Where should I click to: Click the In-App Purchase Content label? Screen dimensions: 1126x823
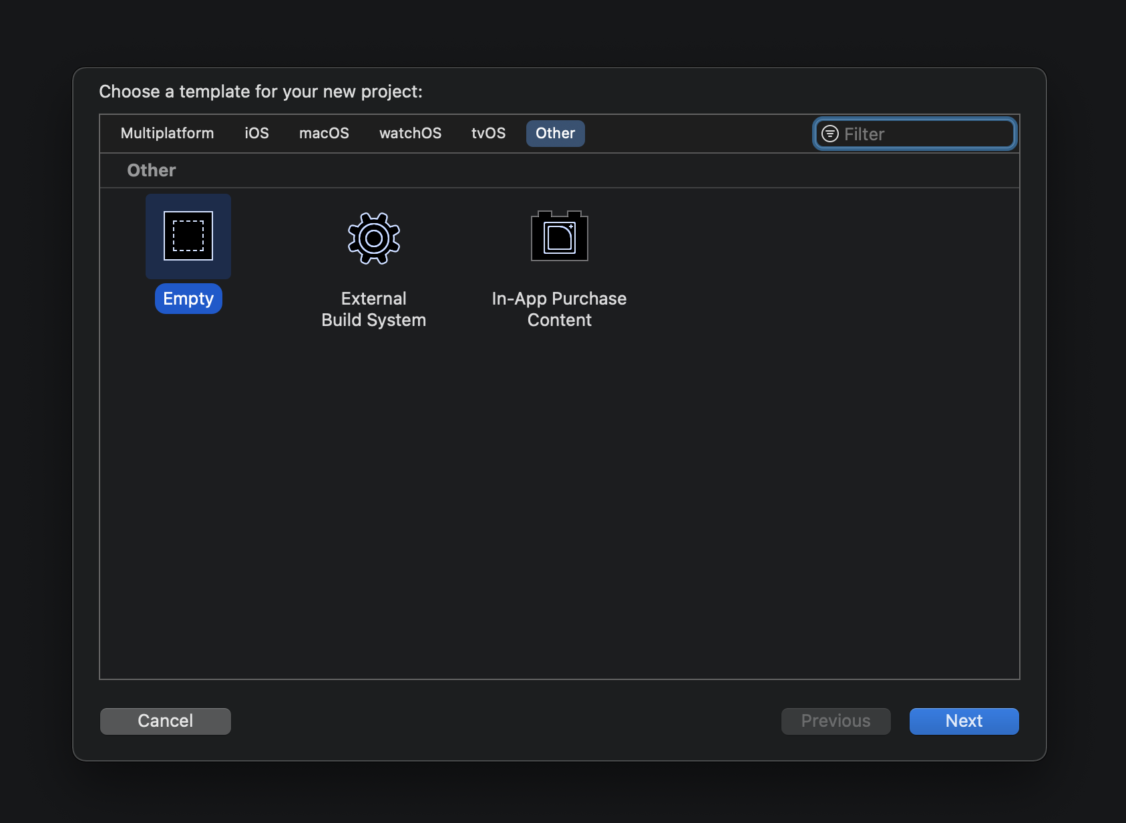(x=560, y=309)
